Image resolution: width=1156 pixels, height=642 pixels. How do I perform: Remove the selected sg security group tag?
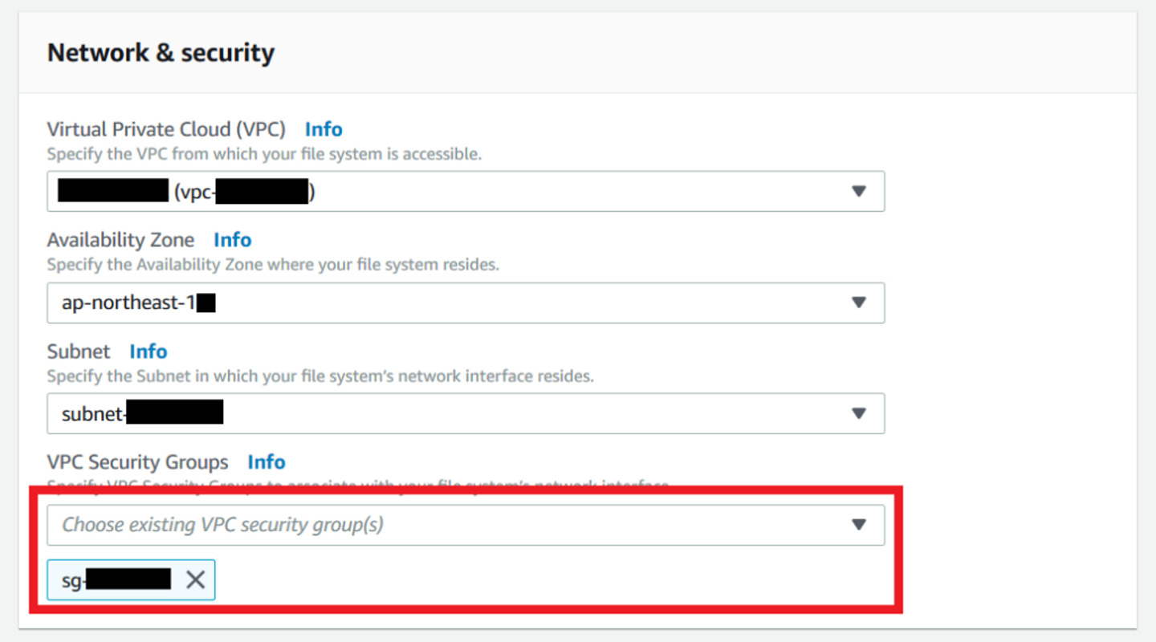[195, 579]
